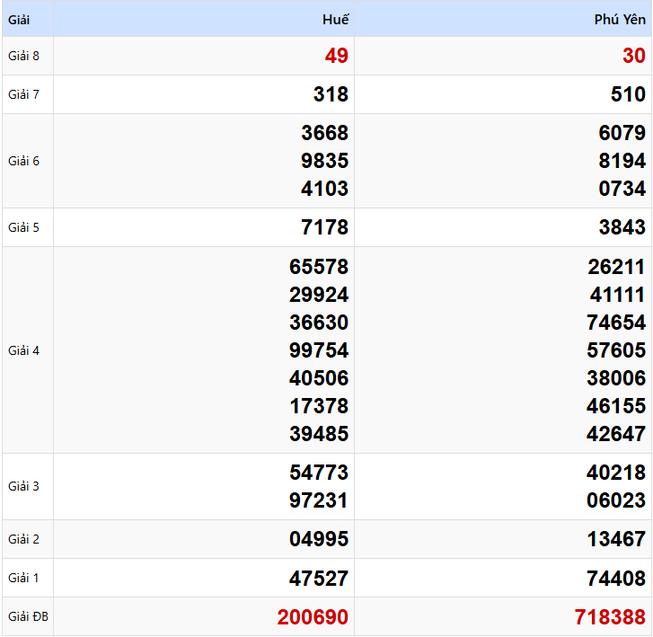This screenshot has width=653, height=637.
Task: Click Phú Yên Giải 1 number 74408
Action: pos(616,579)
